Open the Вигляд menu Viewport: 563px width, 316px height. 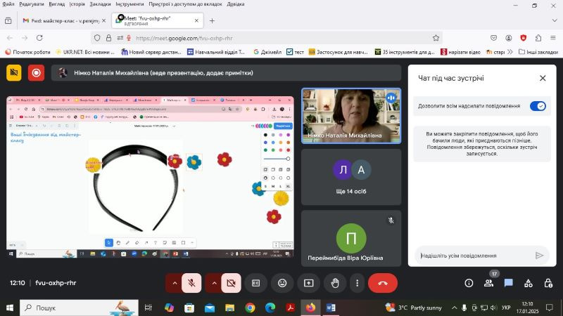point(57,4)
